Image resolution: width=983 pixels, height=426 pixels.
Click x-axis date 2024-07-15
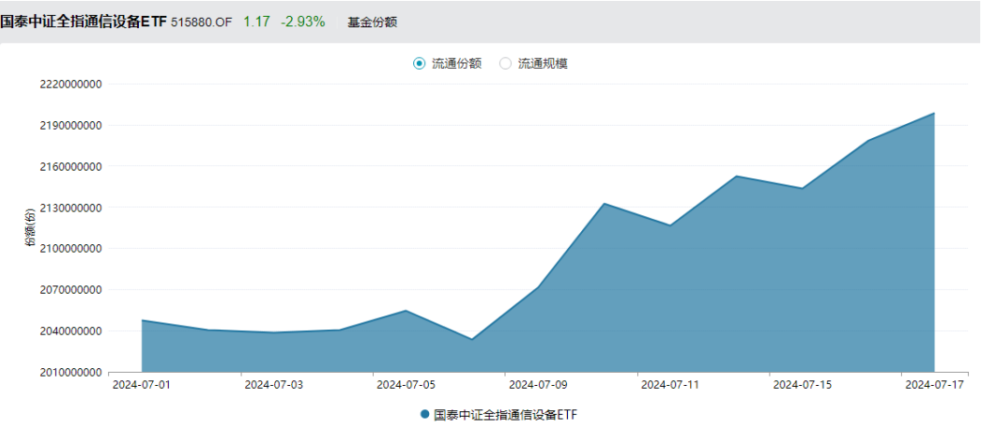802,385
